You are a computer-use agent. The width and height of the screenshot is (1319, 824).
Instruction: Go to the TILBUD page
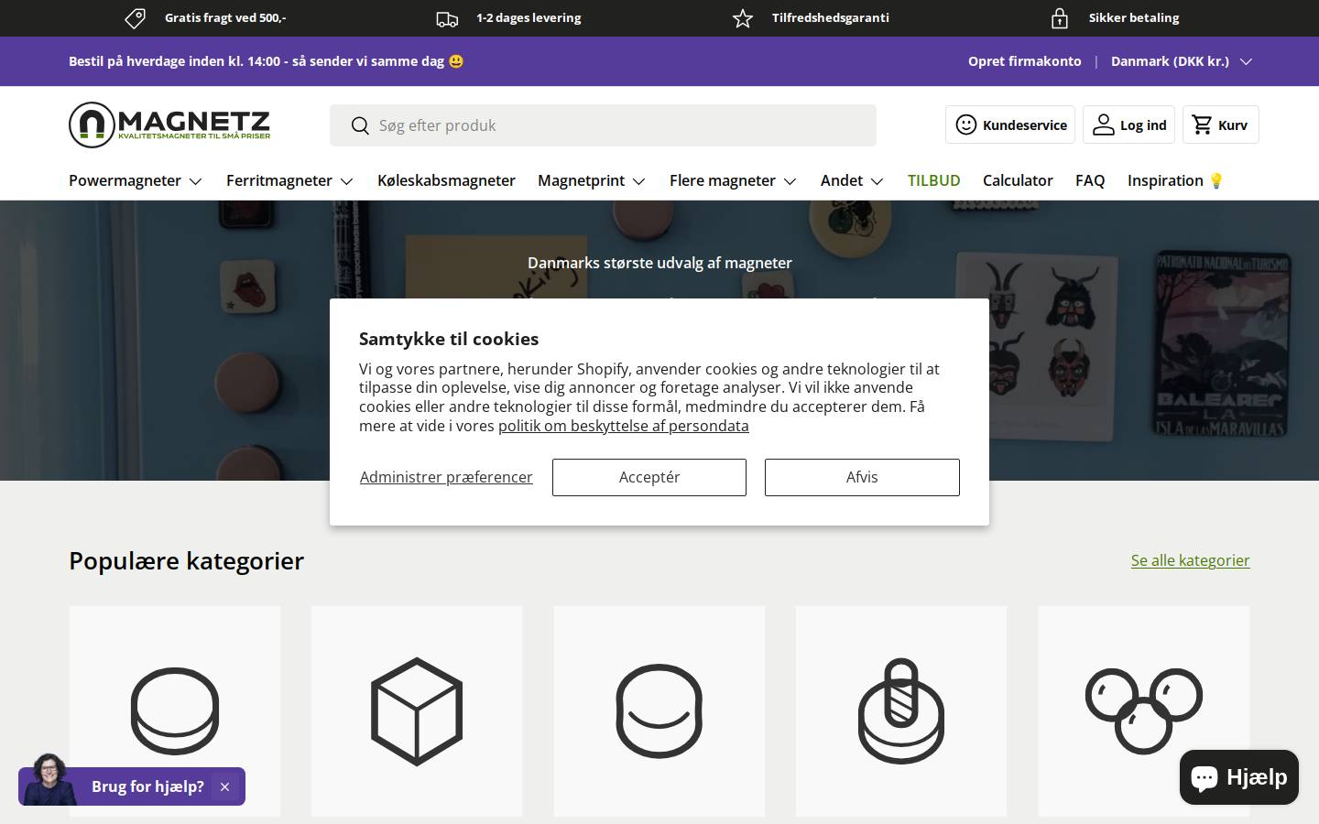point(933,180)
